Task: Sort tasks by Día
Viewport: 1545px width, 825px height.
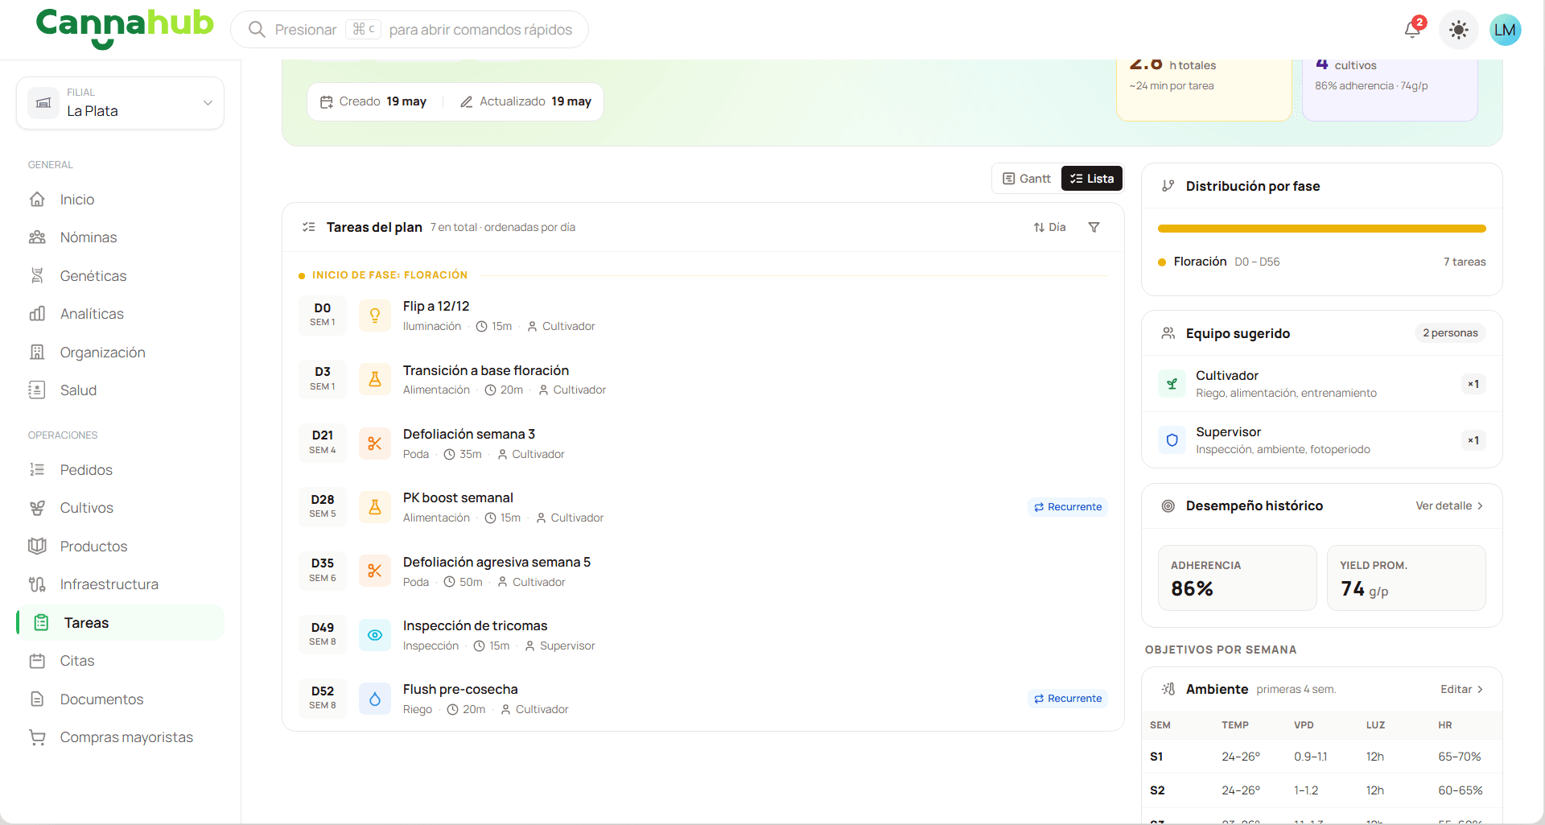Action: (x=1049, y=228)
